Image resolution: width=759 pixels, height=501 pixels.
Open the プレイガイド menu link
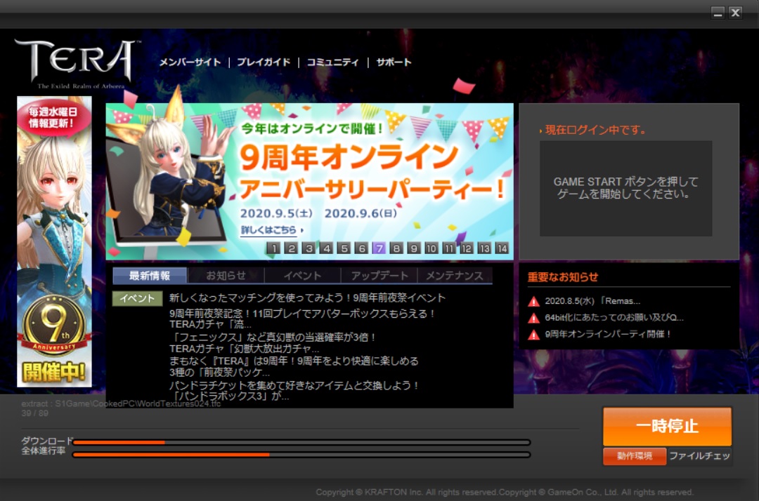264,62
